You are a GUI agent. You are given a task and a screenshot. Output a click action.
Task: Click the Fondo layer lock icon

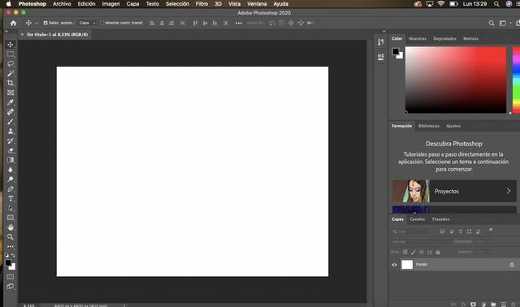click(x=512, y=265)
